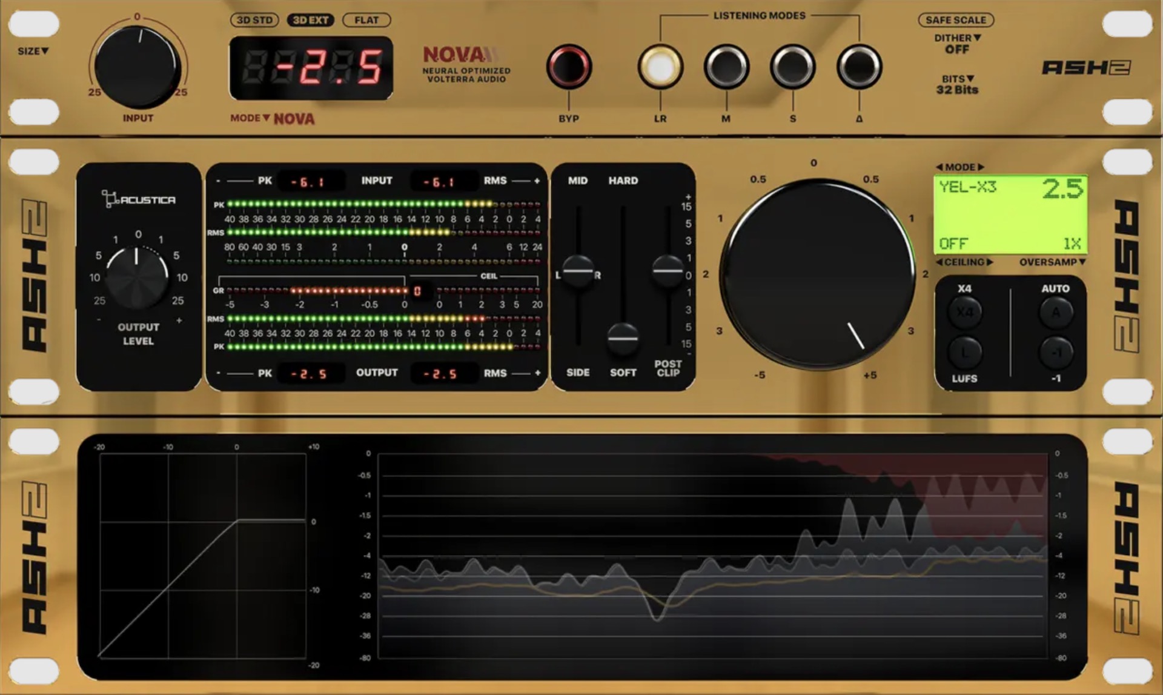Click the INPUT gain knob
Viewport: 1163px width, 695px height.
(138, 67)
